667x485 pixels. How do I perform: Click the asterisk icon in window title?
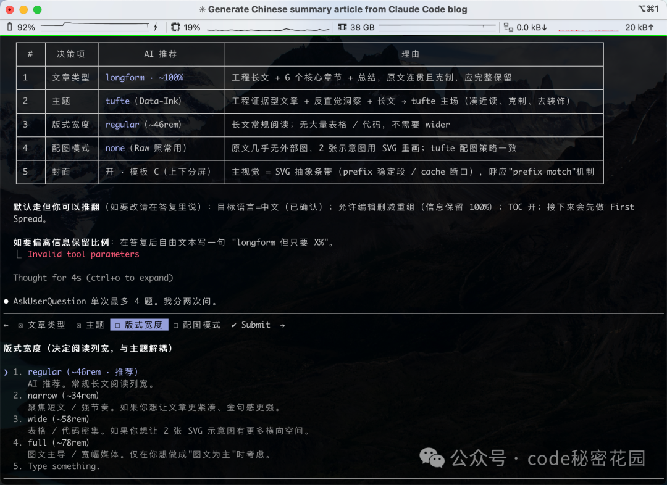point(202,9)
